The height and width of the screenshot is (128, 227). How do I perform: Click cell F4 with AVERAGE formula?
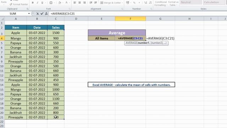click(x=131, y=38)
